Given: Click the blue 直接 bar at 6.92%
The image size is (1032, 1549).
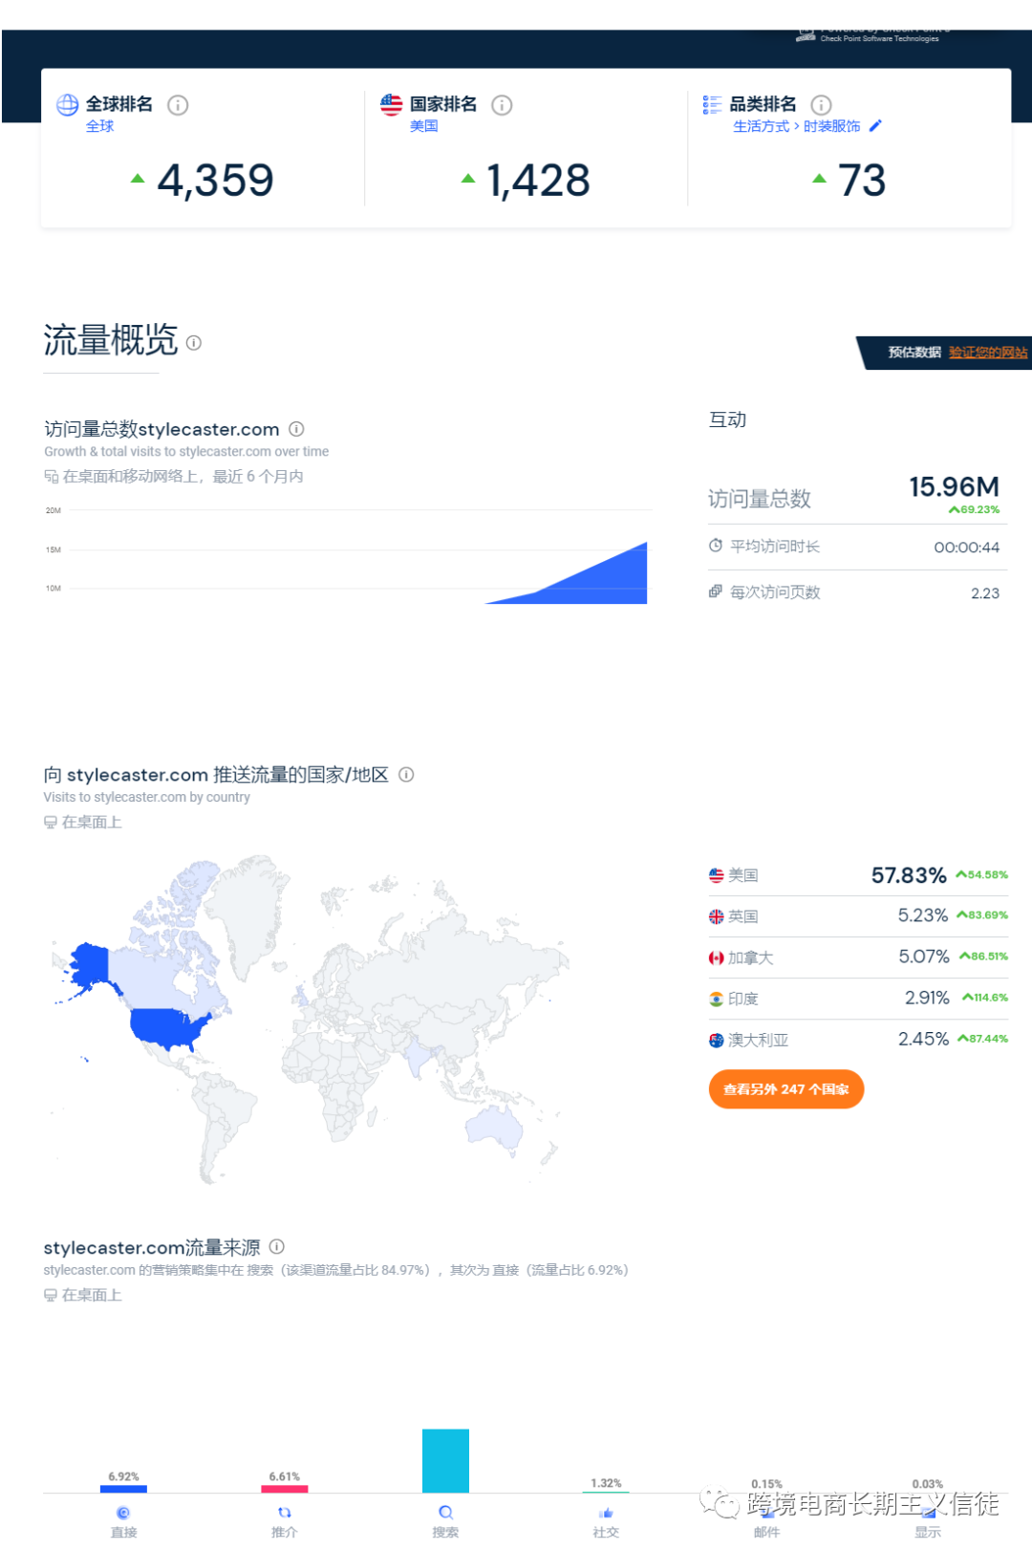Looking at the screenshot, I should pos(123,1489).
